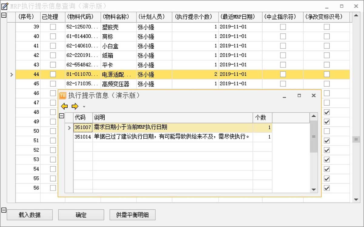
Task: Click popup scrollbar down arrow
Action: click(x=314, y=189)
